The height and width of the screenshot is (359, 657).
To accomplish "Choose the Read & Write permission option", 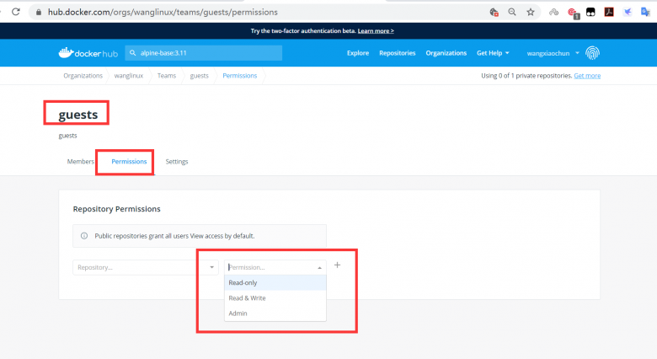I will click(275, 298).
